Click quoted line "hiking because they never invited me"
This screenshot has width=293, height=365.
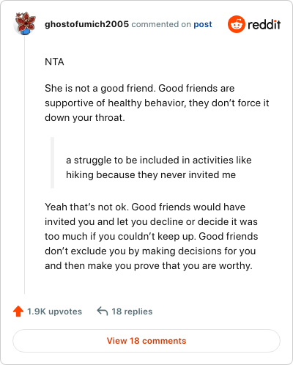(151, 175)
